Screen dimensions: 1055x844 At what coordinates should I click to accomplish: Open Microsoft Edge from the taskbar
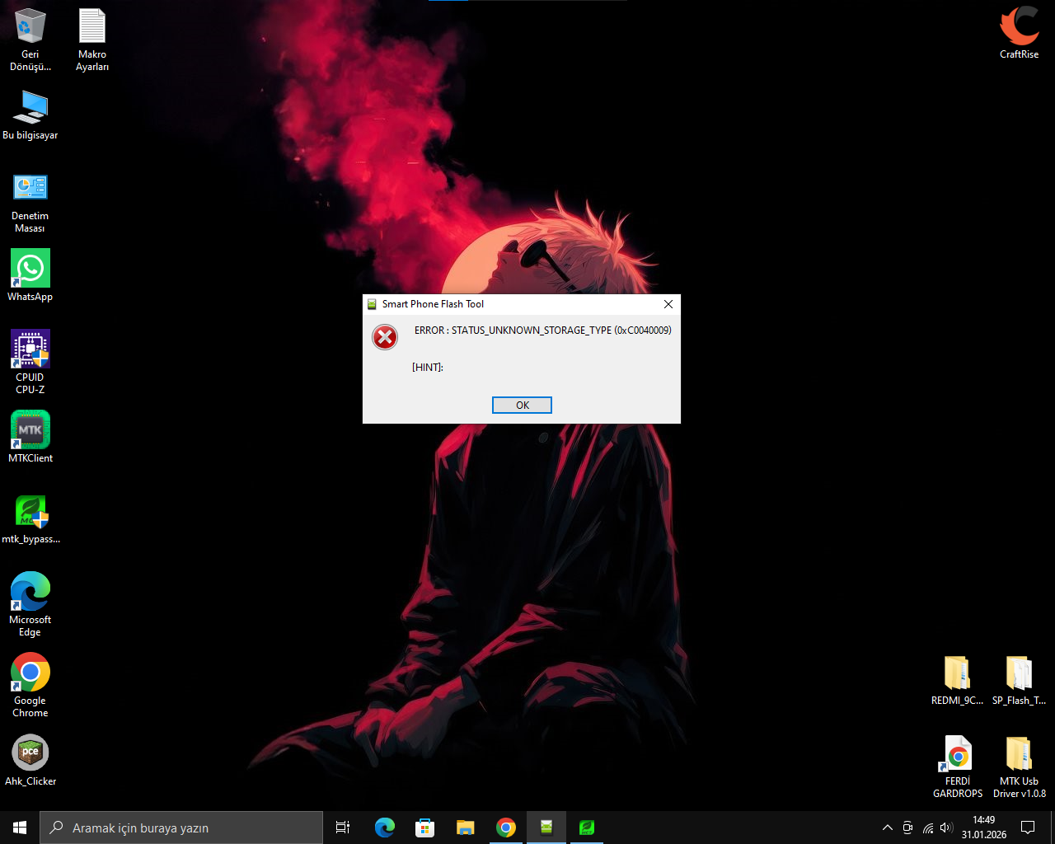click(384, 828)
